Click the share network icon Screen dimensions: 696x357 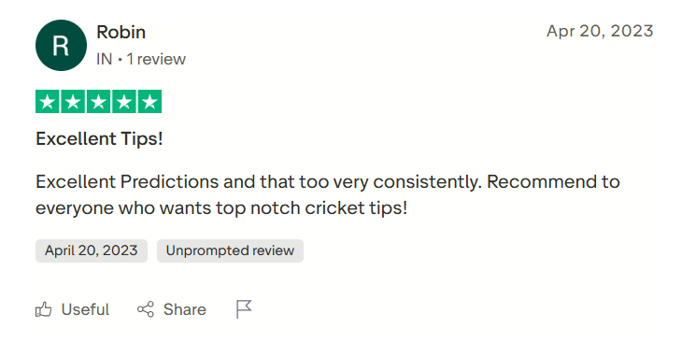[145, 309]
